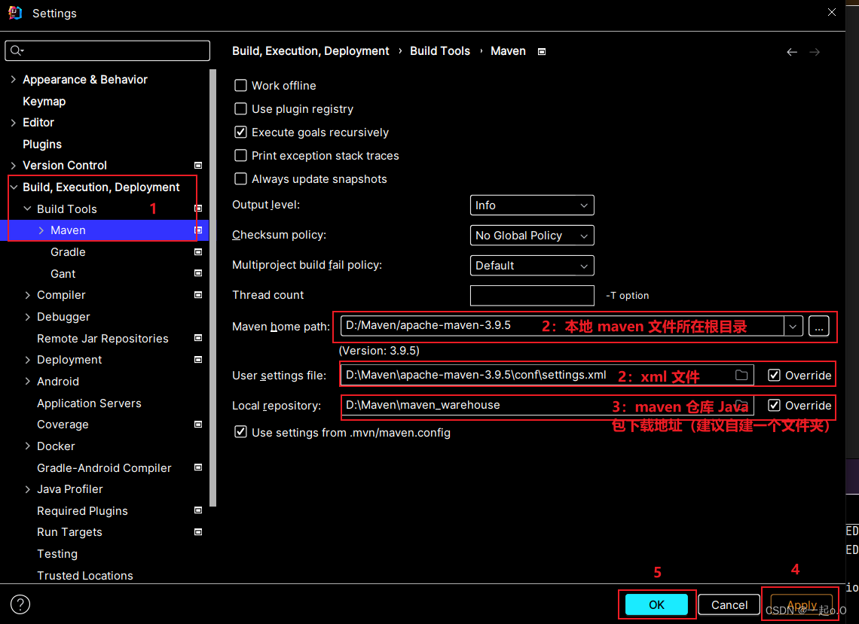The image size is (859, 624).
Task: Click the project icon on the Deployment row
Action: point(198,360)
